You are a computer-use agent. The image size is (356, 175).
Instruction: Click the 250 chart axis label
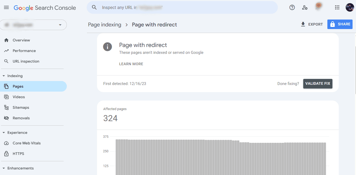(x=106, y=151)
